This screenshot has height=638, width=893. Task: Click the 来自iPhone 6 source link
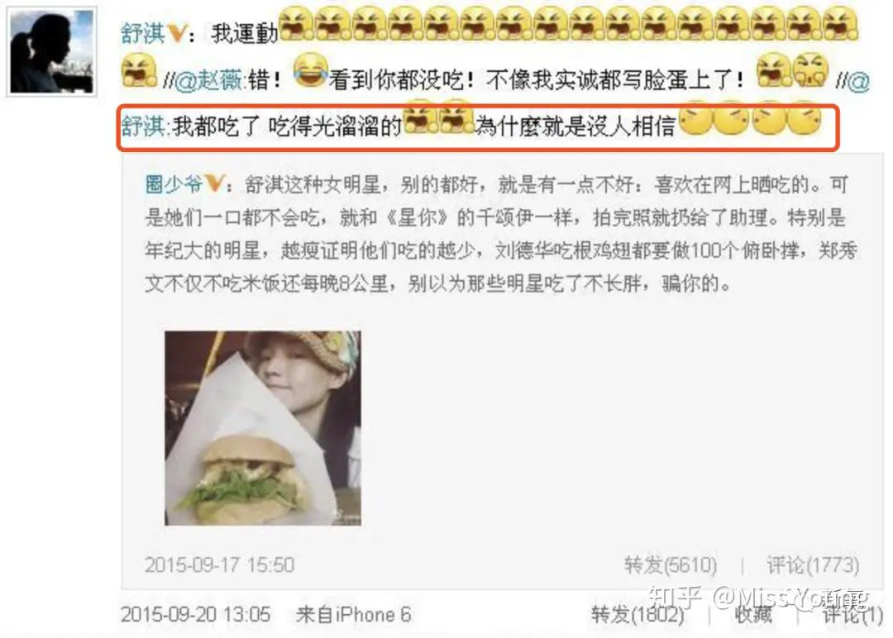tap(353, 615)
